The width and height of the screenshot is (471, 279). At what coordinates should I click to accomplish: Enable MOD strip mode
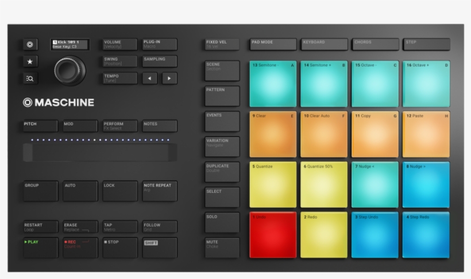tap(80, 126)
